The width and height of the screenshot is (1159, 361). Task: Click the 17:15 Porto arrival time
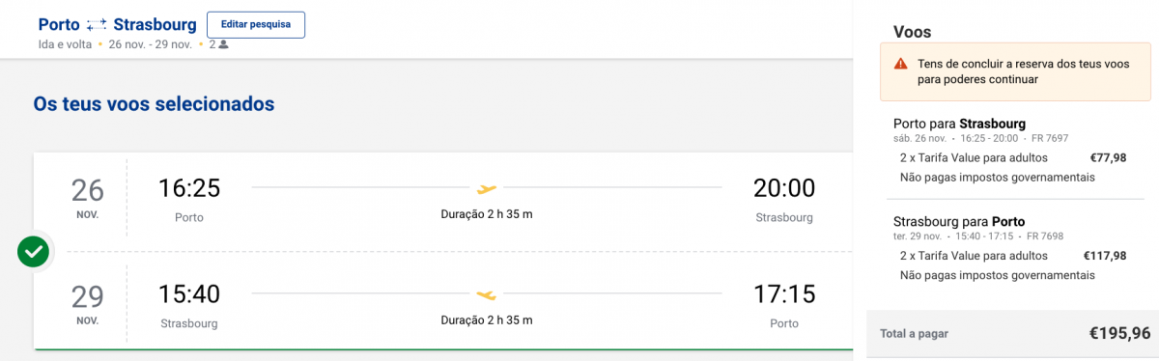click(x=784, y=293)
